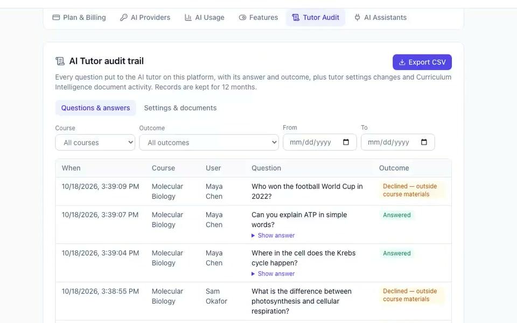Click the Features toggle icon

242,17
